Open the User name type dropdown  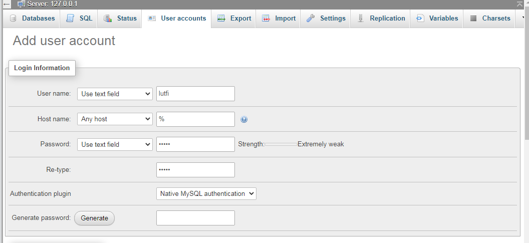pyautogui.click(x=115, y=94)
